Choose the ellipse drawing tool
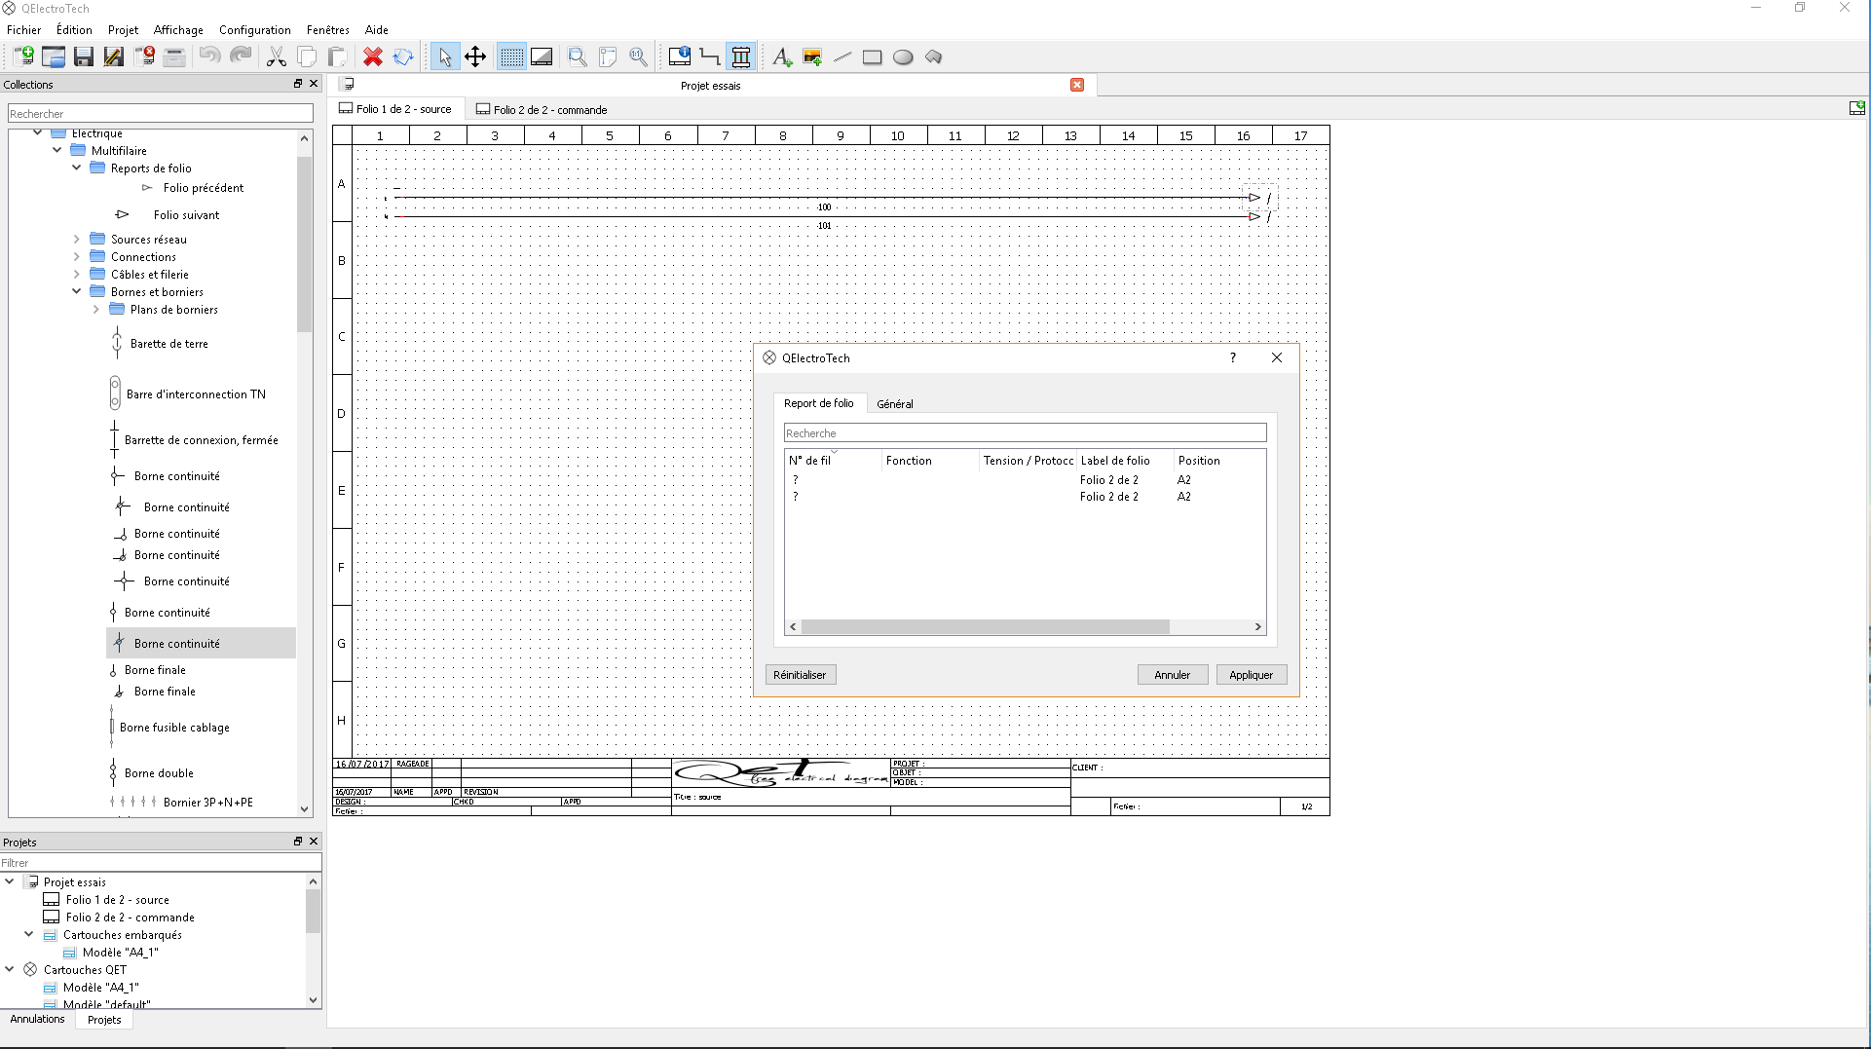This screenshot has height=1049, width=1871. pyautogui.click(x=903, y=57)
